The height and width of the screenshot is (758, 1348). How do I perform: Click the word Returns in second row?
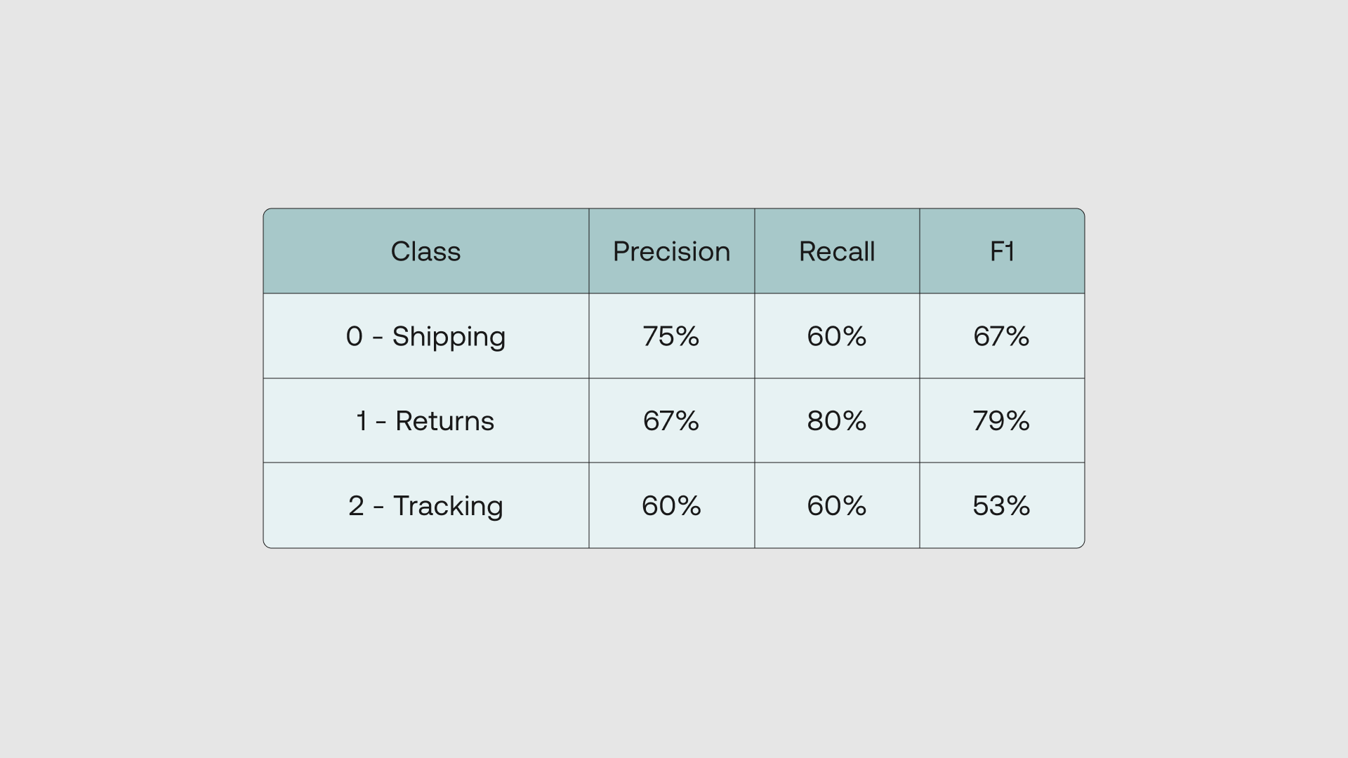point(444,421)
